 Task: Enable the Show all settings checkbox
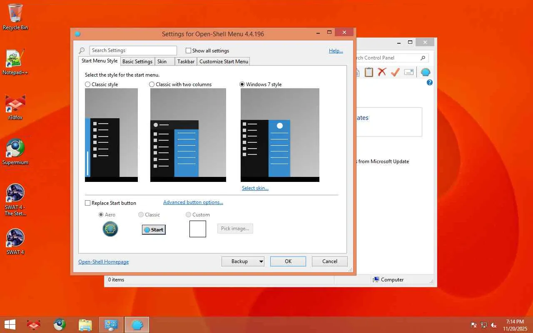(188, 51)
